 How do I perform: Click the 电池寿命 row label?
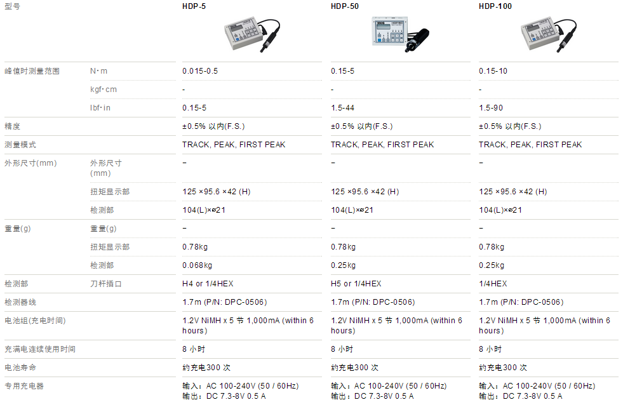[20, 368]
